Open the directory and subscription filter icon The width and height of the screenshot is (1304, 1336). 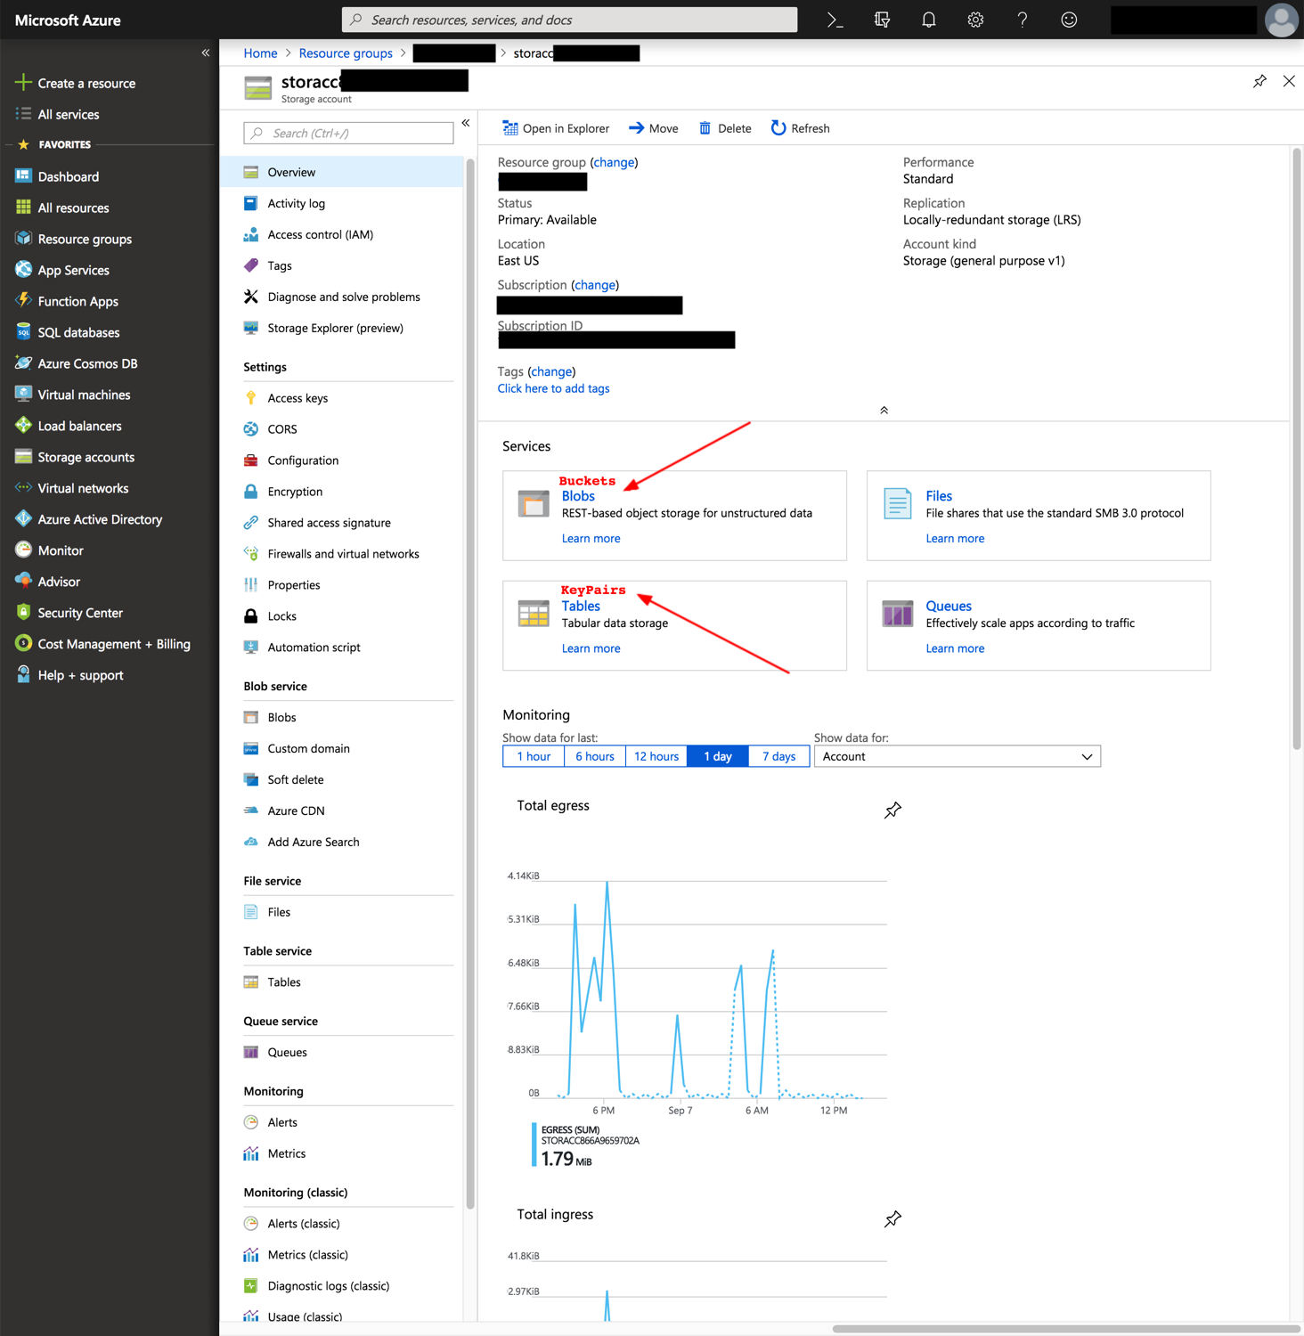882,20
